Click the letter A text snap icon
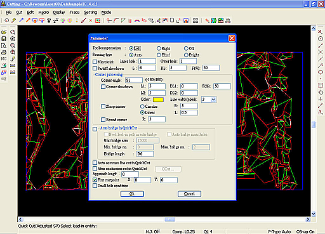Viewport: 325px width, 234px height. pyautogui.click(x=321, y=112)
